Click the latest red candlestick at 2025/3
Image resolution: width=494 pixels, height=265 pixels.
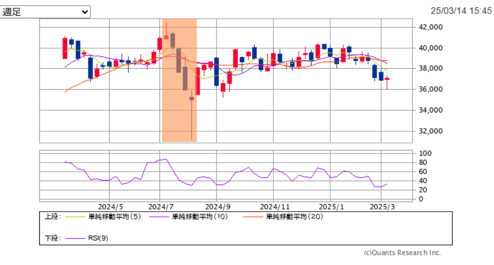click(387, 80)
